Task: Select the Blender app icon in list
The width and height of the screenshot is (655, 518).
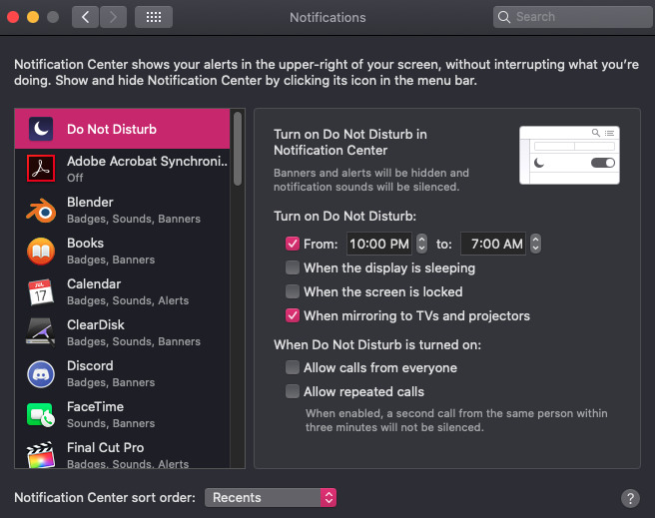Action: point(41,211)
